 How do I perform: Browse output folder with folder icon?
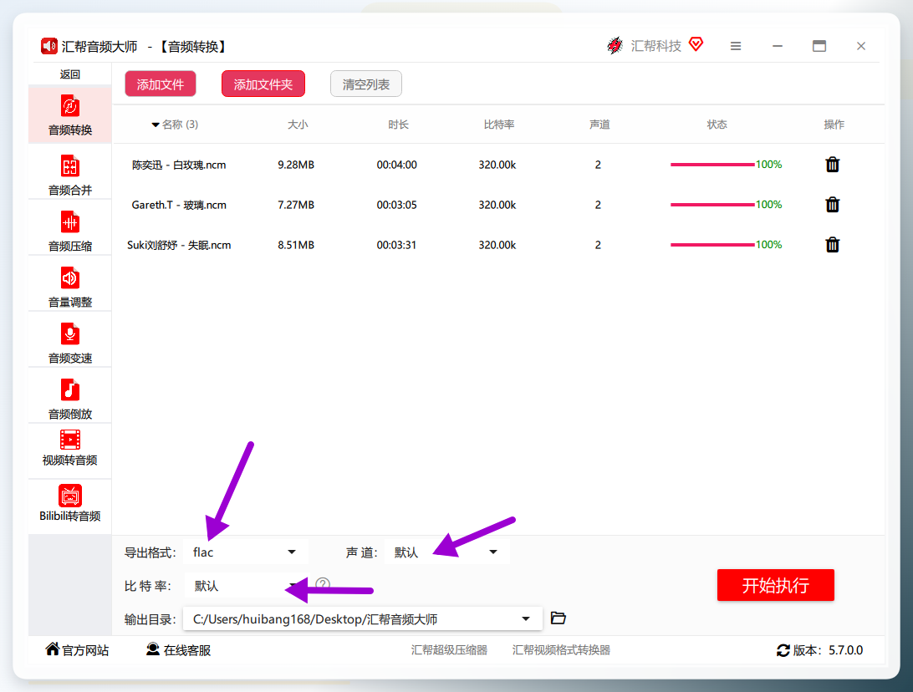tap(558, 618)
